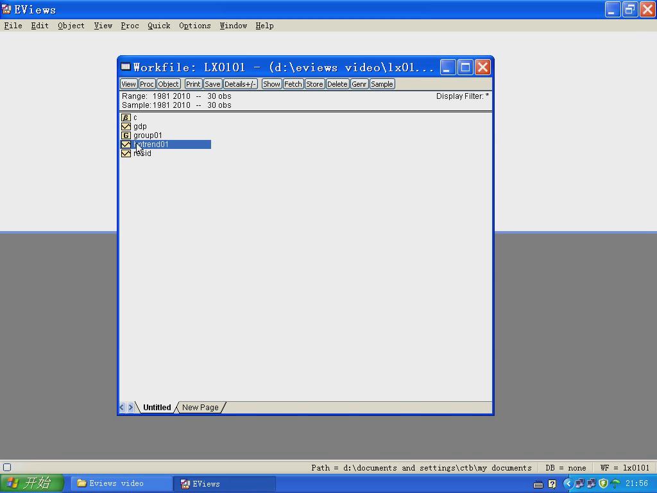Viewport: 657px width, 493px height.
Task: Select the gdp series name
Action: 140,126
